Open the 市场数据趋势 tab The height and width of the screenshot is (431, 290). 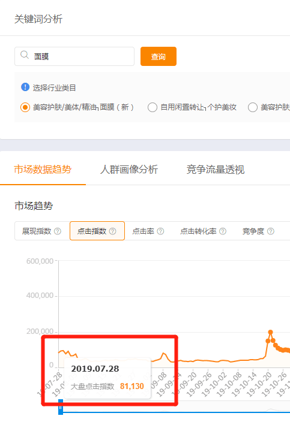(x=43, y=169)
